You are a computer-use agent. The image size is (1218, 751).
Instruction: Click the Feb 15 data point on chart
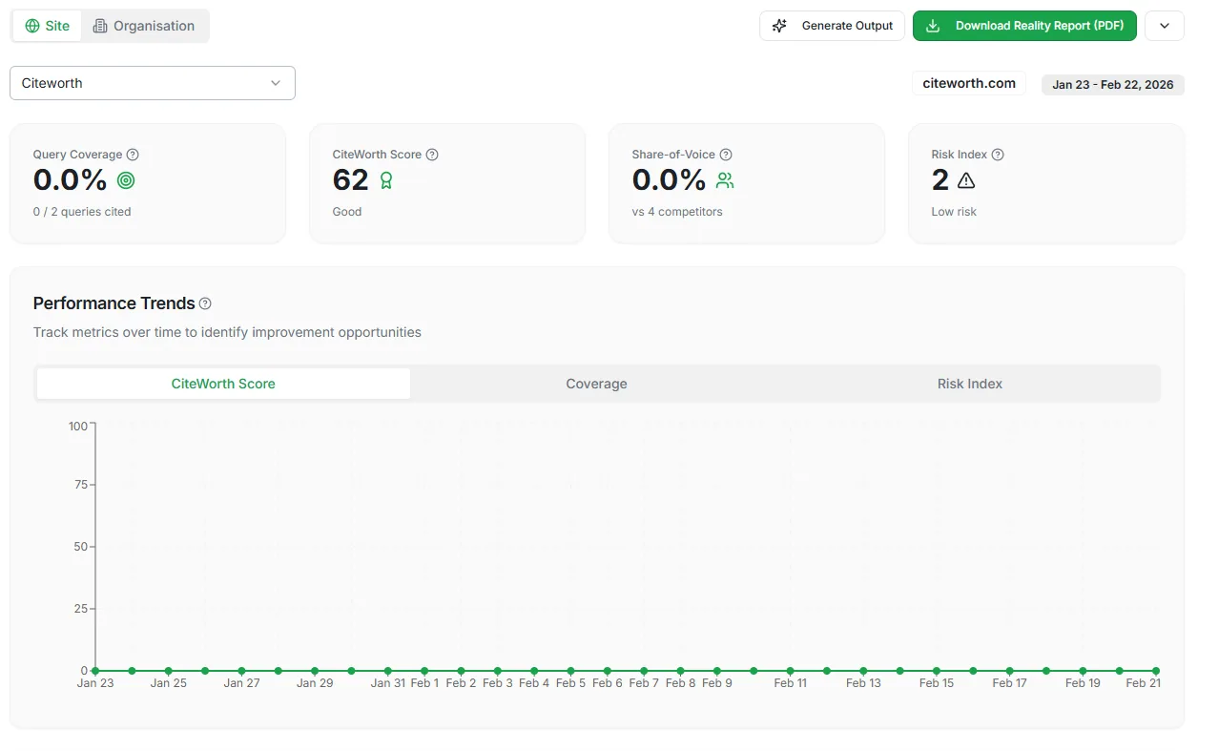pyautogui.click(x=937, y=671)
